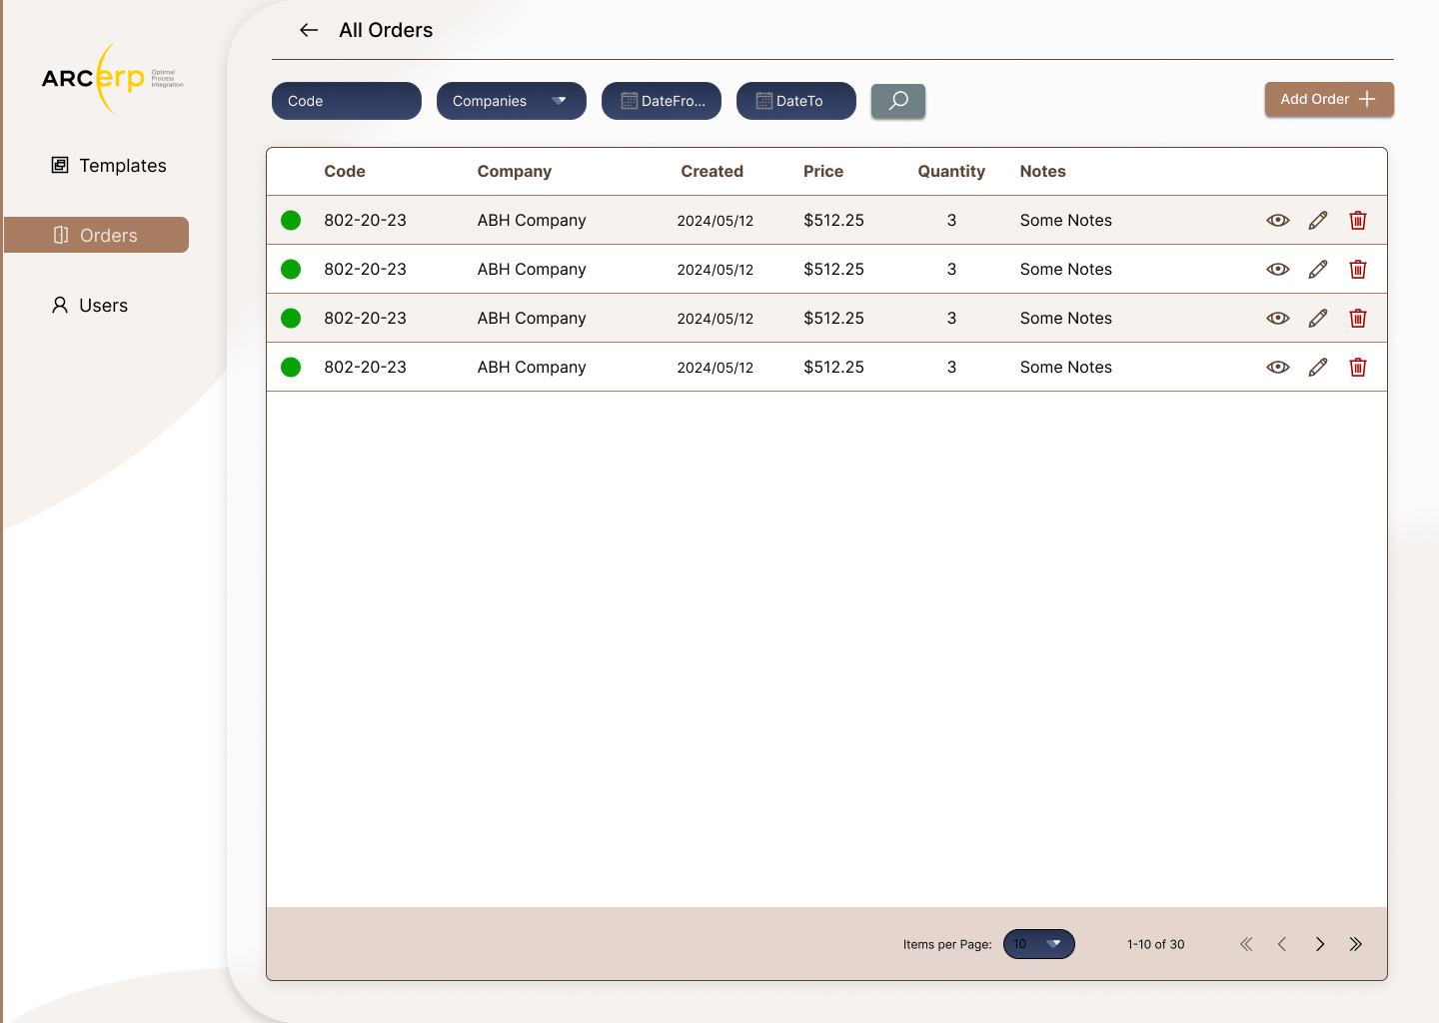Screen dimensions: 1439x1023
Task: Expand the Companies dropdown
Action: 512,101
